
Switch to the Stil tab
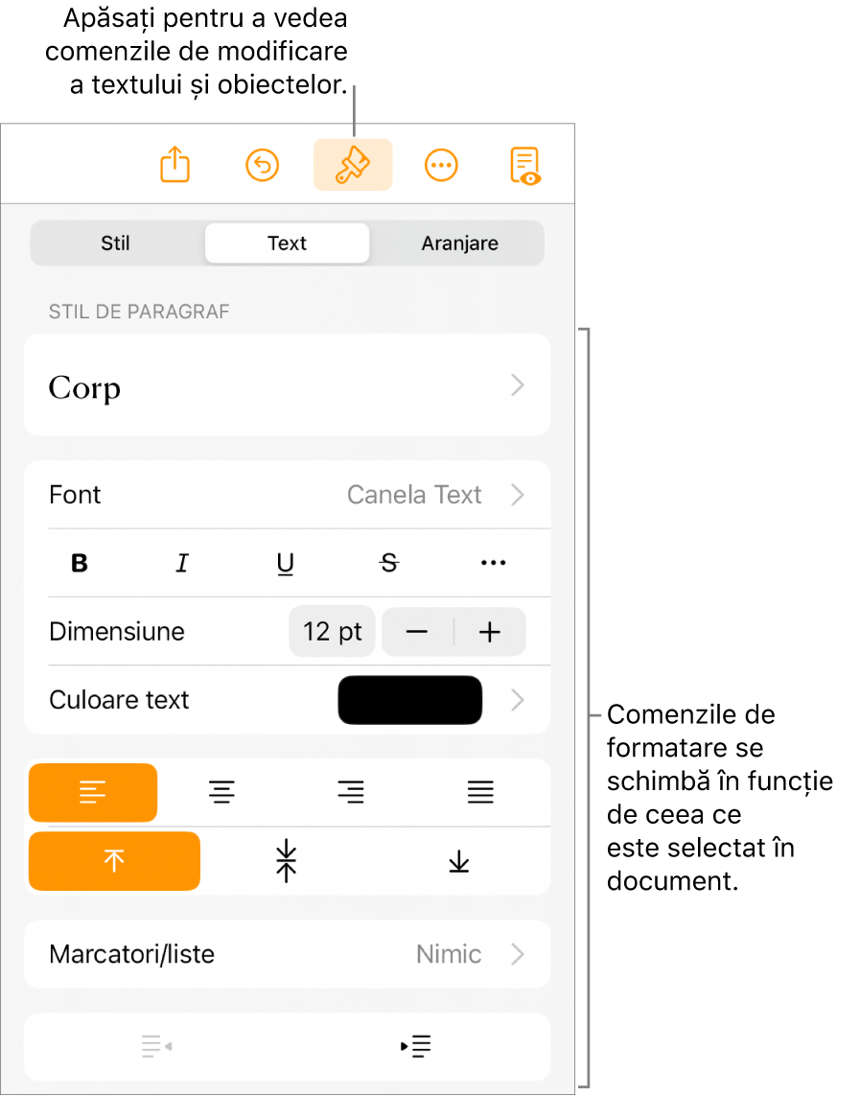pos(115,244)
